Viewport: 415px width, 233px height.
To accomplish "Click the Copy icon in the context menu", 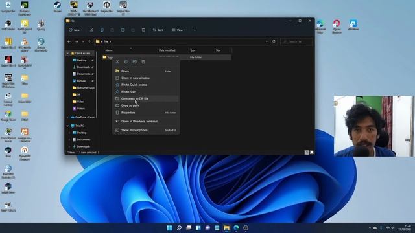I will [126, 62].
